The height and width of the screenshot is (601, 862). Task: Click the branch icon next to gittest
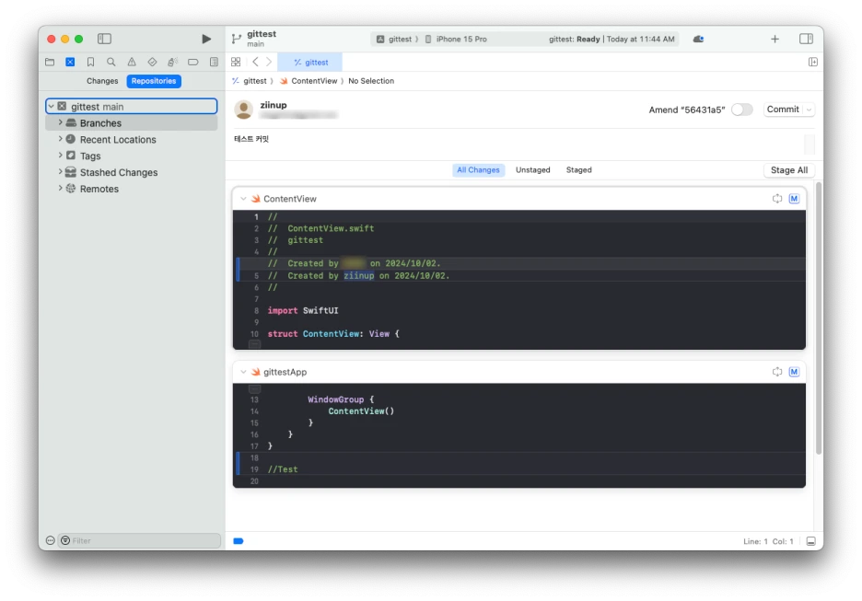(237, 39)
